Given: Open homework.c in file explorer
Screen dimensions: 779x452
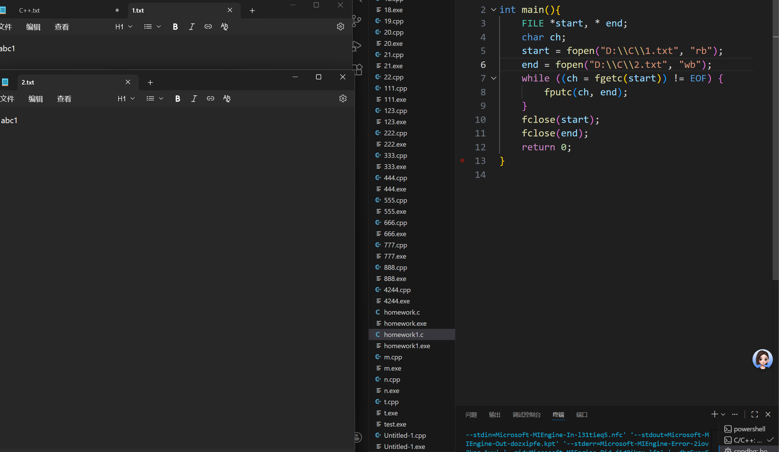Looking at the screenshot, I should [402, 312].
